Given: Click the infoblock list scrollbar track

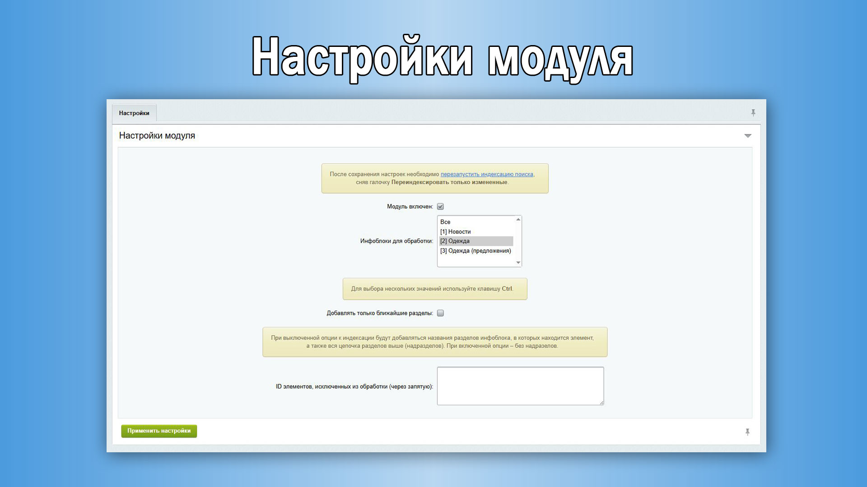Looking at the screenshot, I should point(518,241).
